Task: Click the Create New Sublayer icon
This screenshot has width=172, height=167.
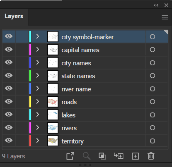Action: tap(119, 156)
